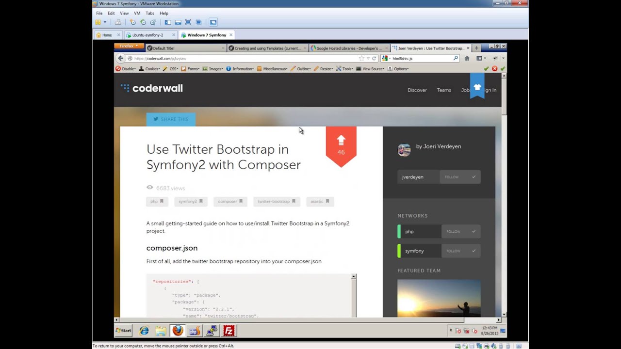Image resolution: width=621 pixels, height=349 pixels.
Task: Expand Web Developer Disable menu
Action: 126,69
